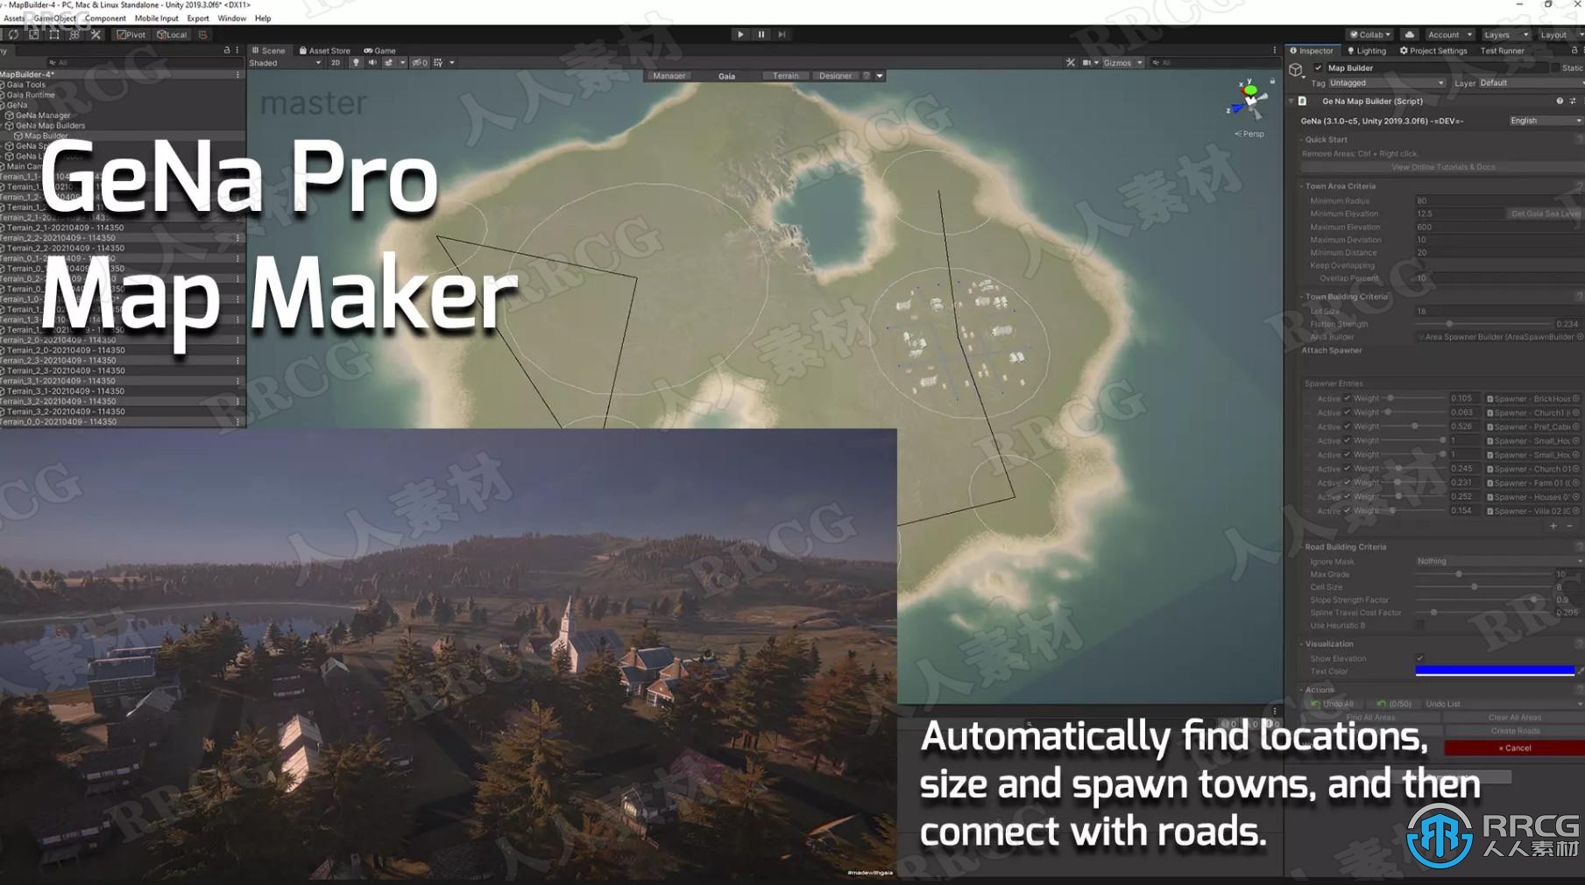Open the scene Tools settings icon
The image size is (1585, 885).
point(1070,63)
